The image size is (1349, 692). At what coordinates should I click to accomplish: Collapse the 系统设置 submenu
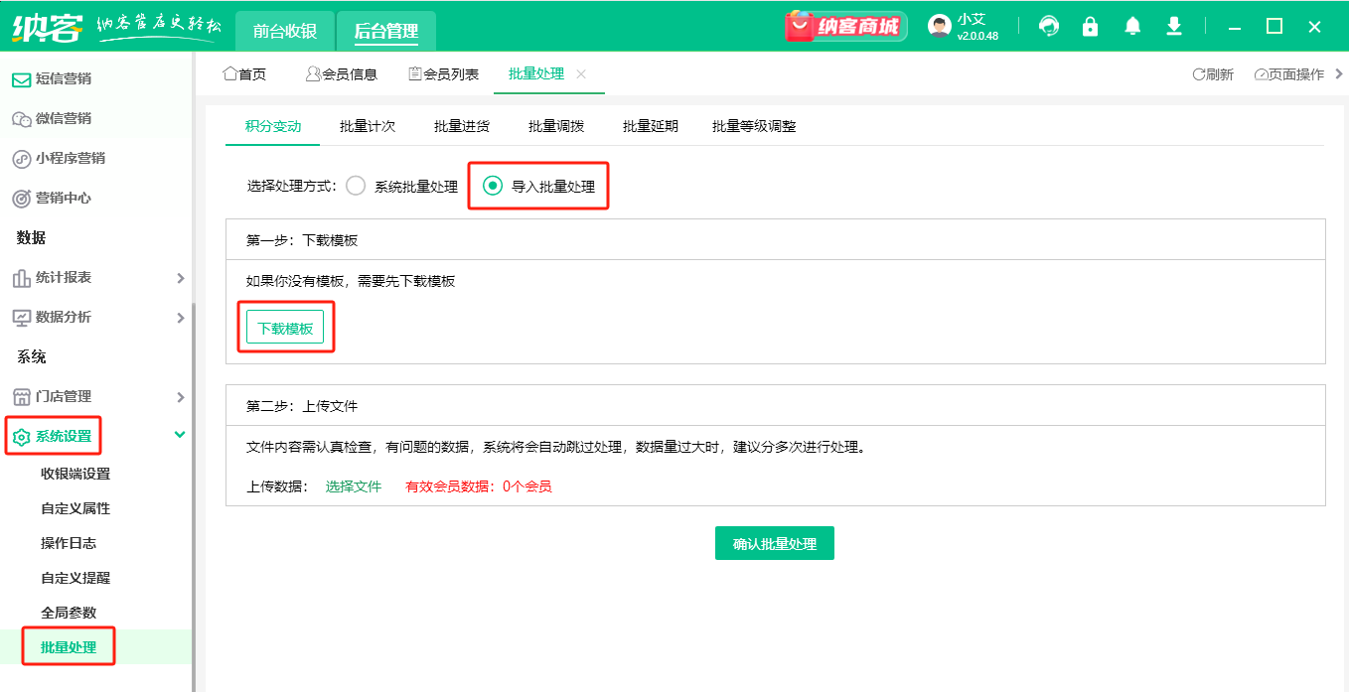179,434
